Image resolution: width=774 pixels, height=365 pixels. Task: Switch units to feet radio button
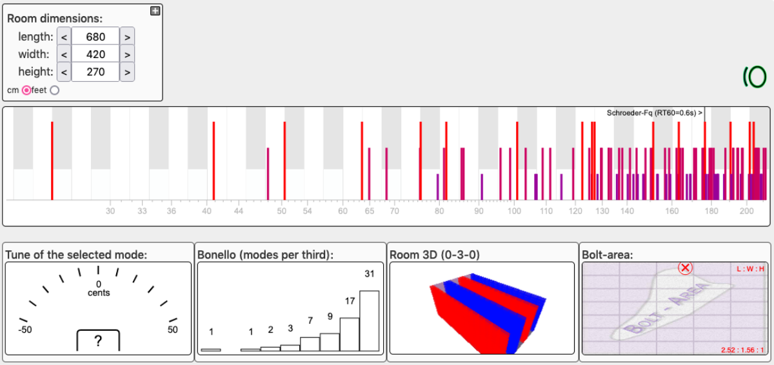point(54,90)
